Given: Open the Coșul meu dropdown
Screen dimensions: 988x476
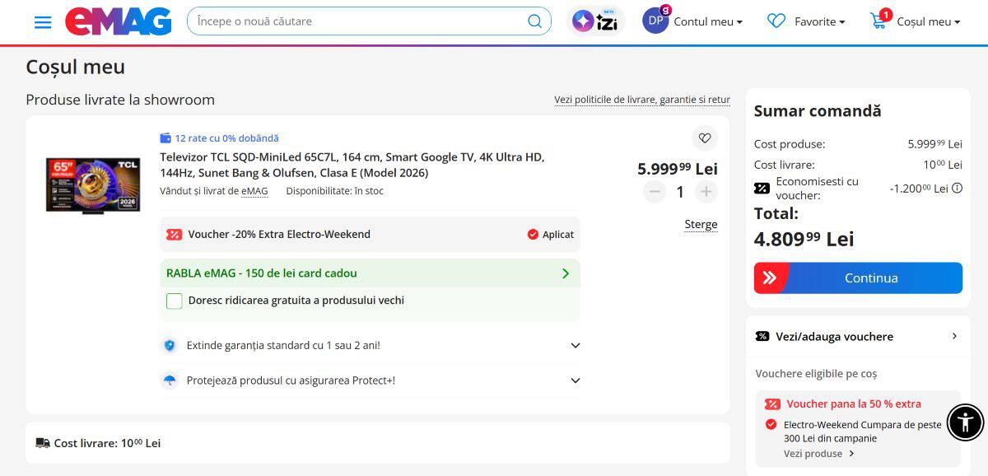Looking at the screenshot, I should click(916, 21).
